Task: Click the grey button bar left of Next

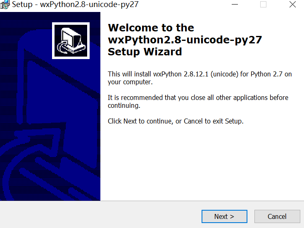Action: click(x=101, y=215)
